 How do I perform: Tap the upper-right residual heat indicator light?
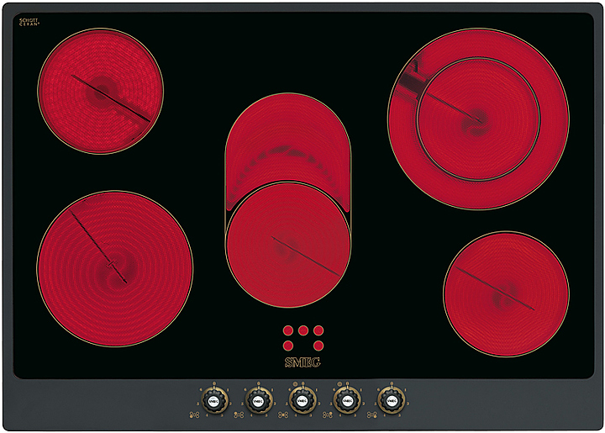[x=318, y=330]
